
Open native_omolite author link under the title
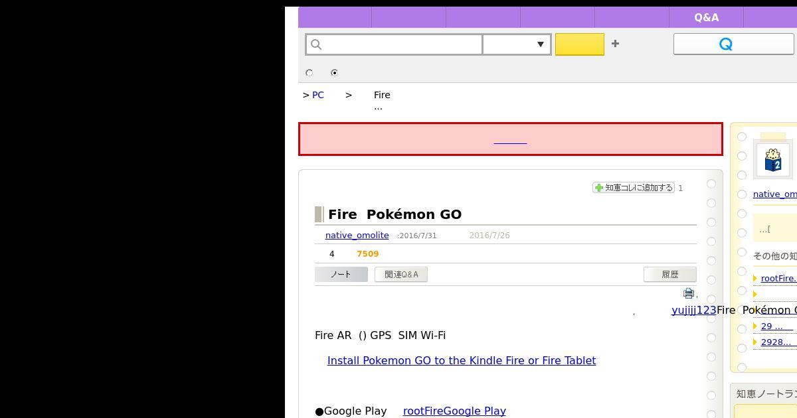(357, 235)
